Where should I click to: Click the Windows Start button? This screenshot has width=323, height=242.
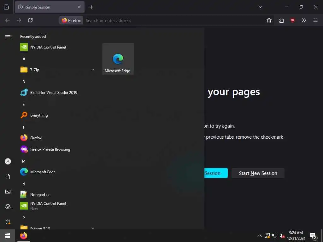[x=8, y=236]
